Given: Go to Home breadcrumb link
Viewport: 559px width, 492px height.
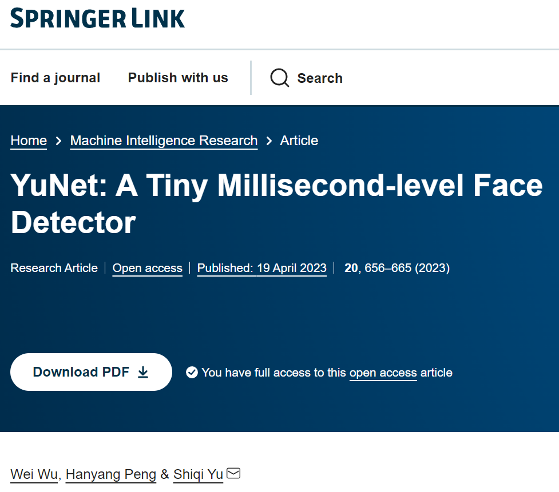Looking at the screenshot, I should (x=29, y=141).
